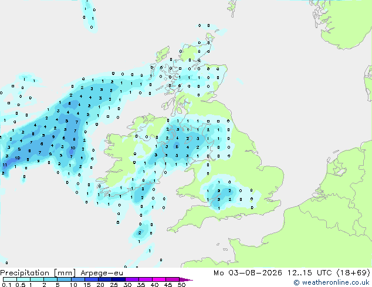The image size is (372, 287).
Task: Click the legend swatch between 10 and 15
Action: pyautogui.click(x=77, y=279)
